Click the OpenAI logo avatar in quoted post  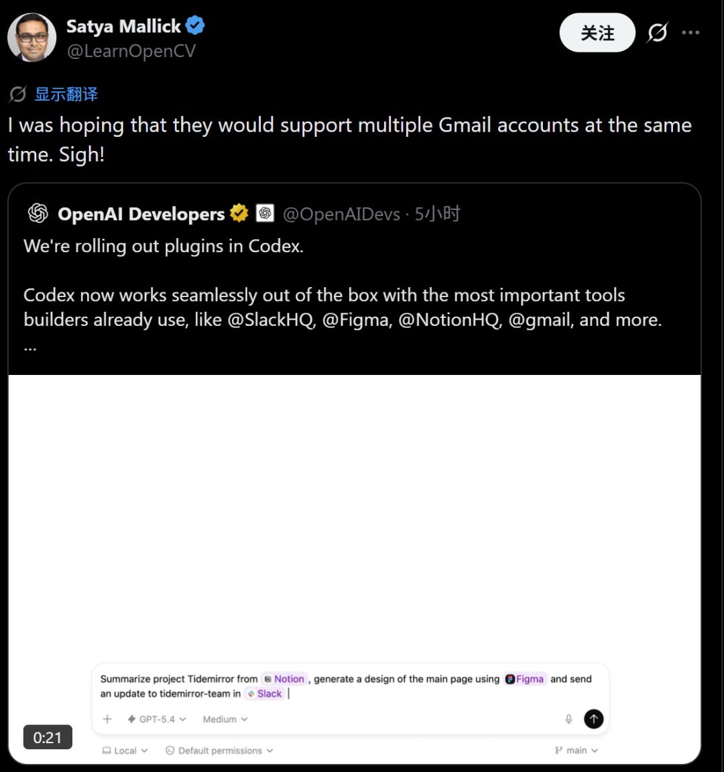38,213
